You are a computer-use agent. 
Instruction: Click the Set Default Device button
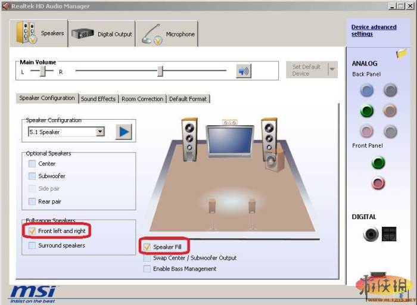[x=307, y=70]
